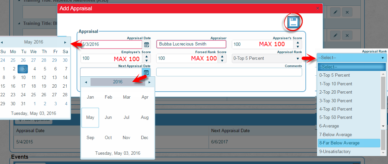Click the Appraiser name input field

coord(191,44)
